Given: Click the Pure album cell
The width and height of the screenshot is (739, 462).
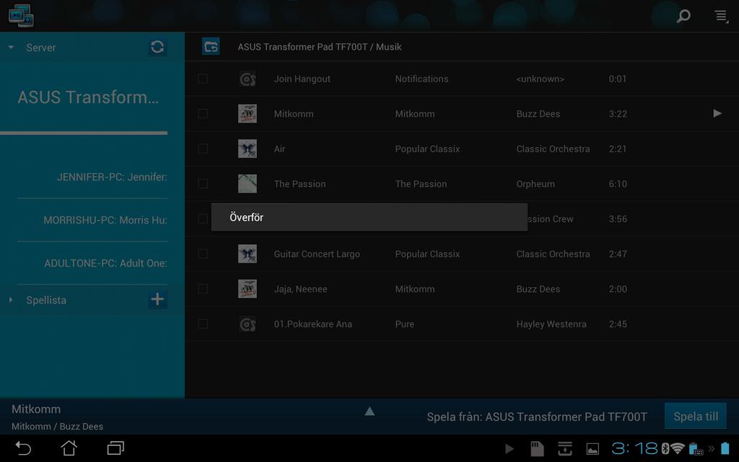Looking at the screenshot, I should pos(405,324).
